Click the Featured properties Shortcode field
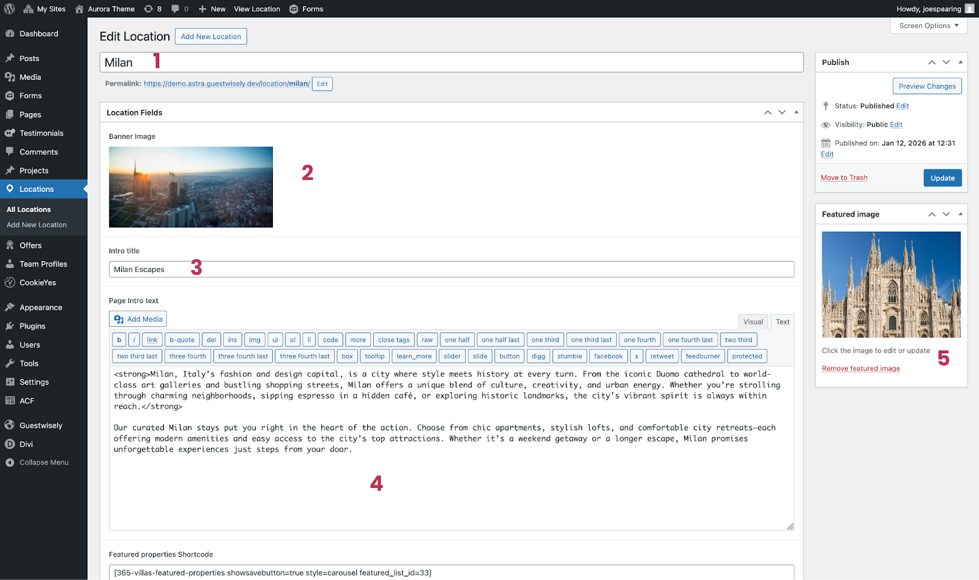 click(x=452, y=573)
